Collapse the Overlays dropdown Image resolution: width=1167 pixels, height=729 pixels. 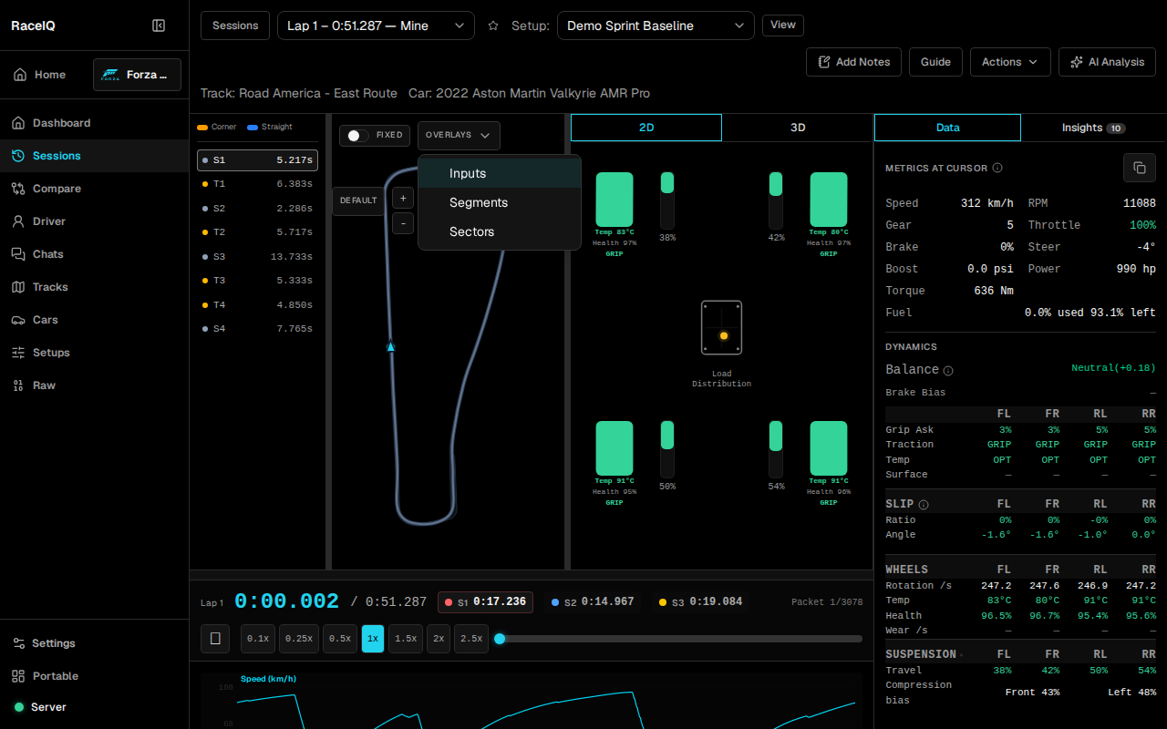[x=459, y=135]
